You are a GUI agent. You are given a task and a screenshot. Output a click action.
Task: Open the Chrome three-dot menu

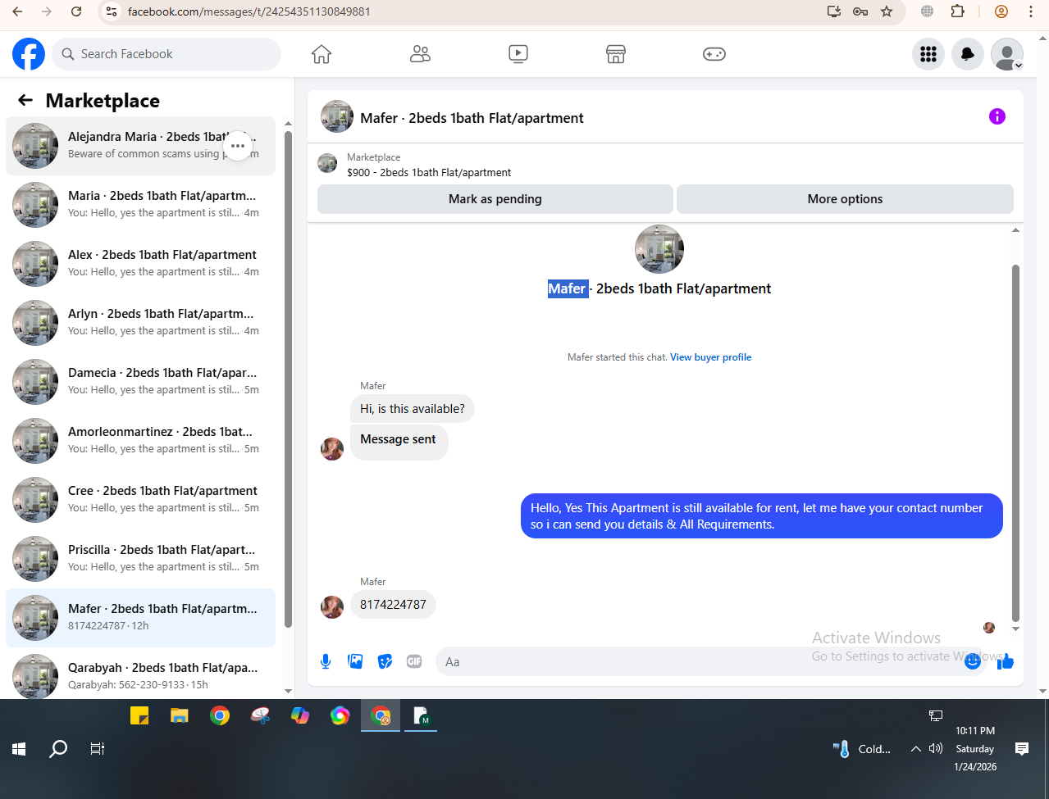point(1031,11)
